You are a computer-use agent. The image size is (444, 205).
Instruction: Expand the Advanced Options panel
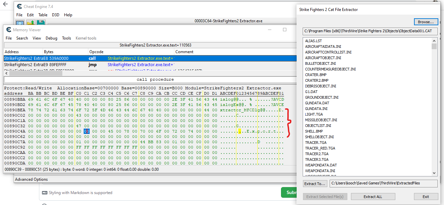(x=31, y=179)
